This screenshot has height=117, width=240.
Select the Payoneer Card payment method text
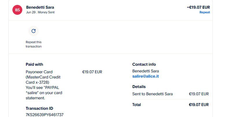pos(39,72)
